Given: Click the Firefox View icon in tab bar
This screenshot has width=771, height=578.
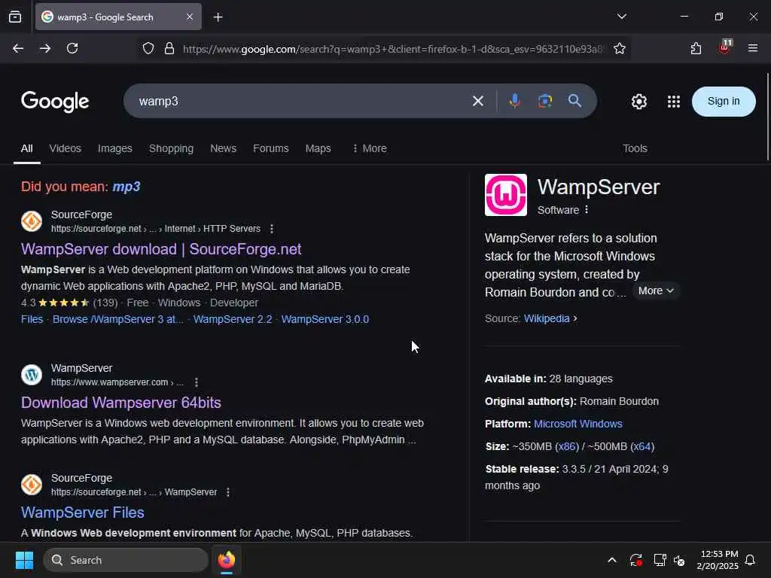Looking at the screenshot, I should pyautogui.click(x=15, y=17).
